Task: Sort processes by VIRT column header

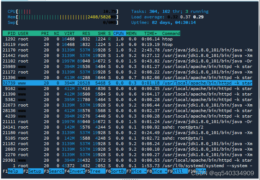Action: pyautogui.click(x=69, y=33)
